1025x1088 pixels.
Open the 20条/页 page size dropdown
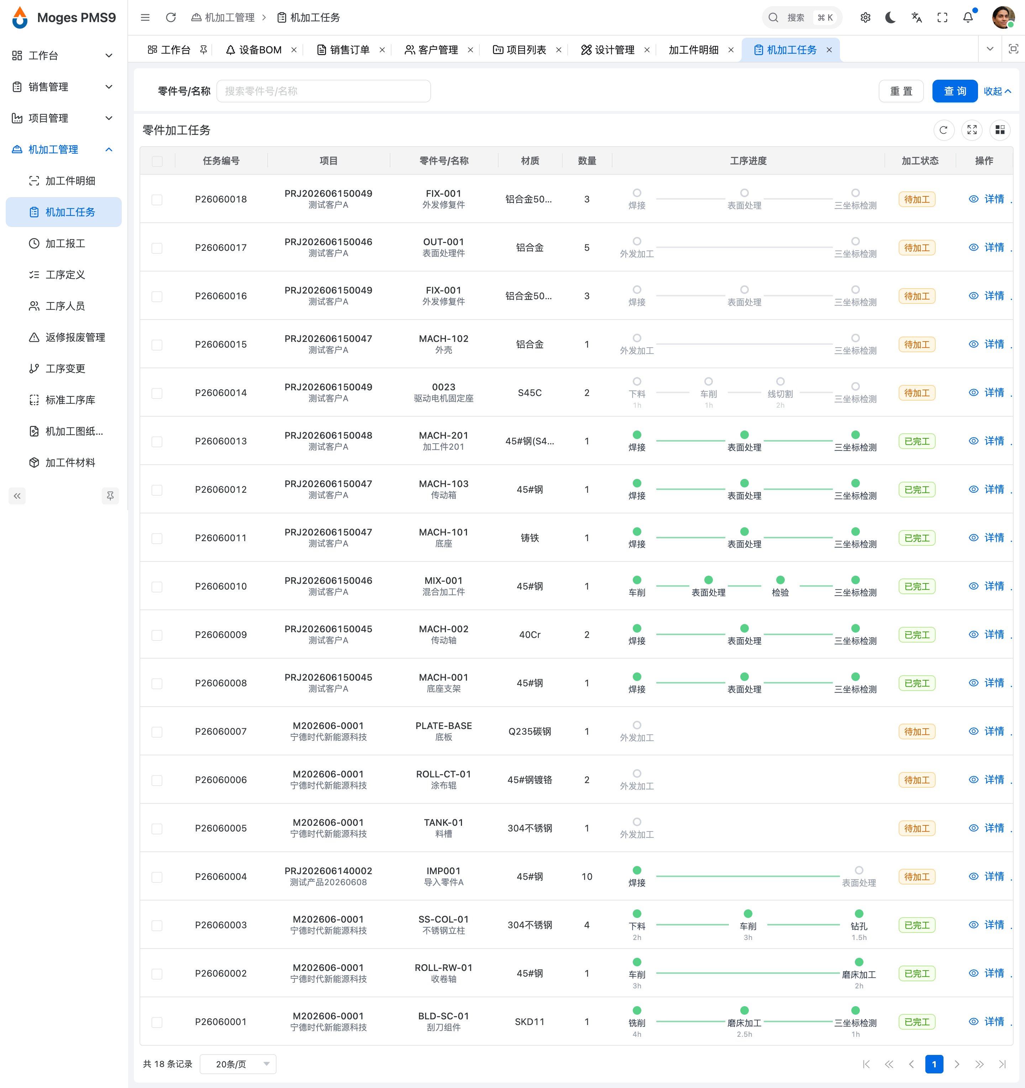238,1064
